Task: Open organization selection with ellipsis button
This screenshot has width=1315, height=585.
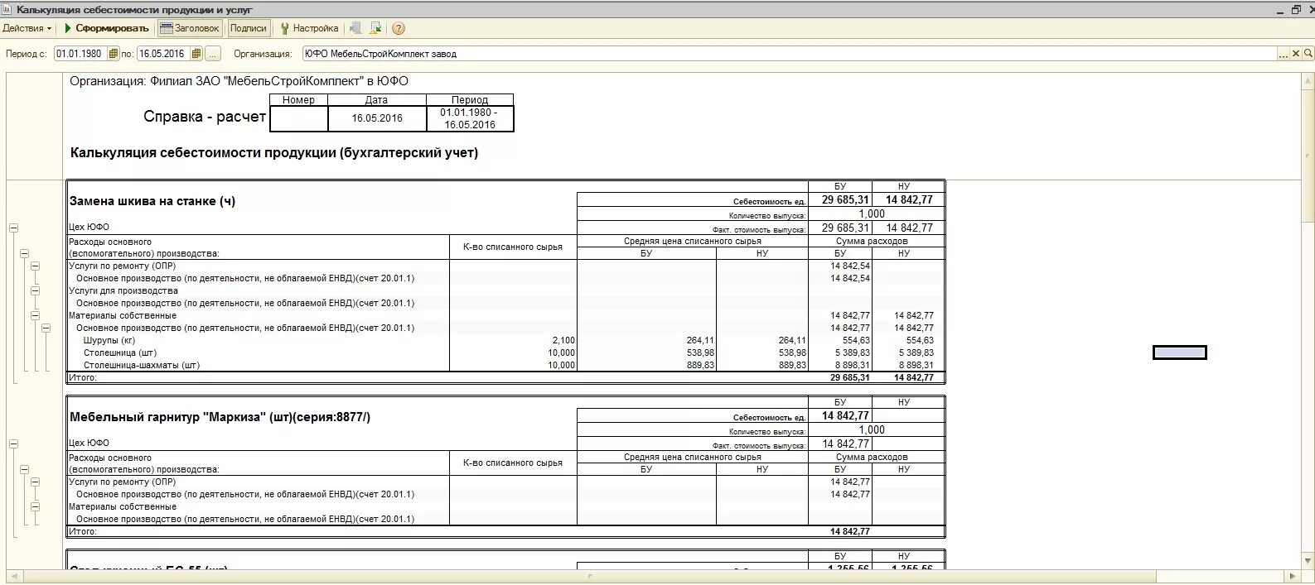Action: (x=1284, y=54)
